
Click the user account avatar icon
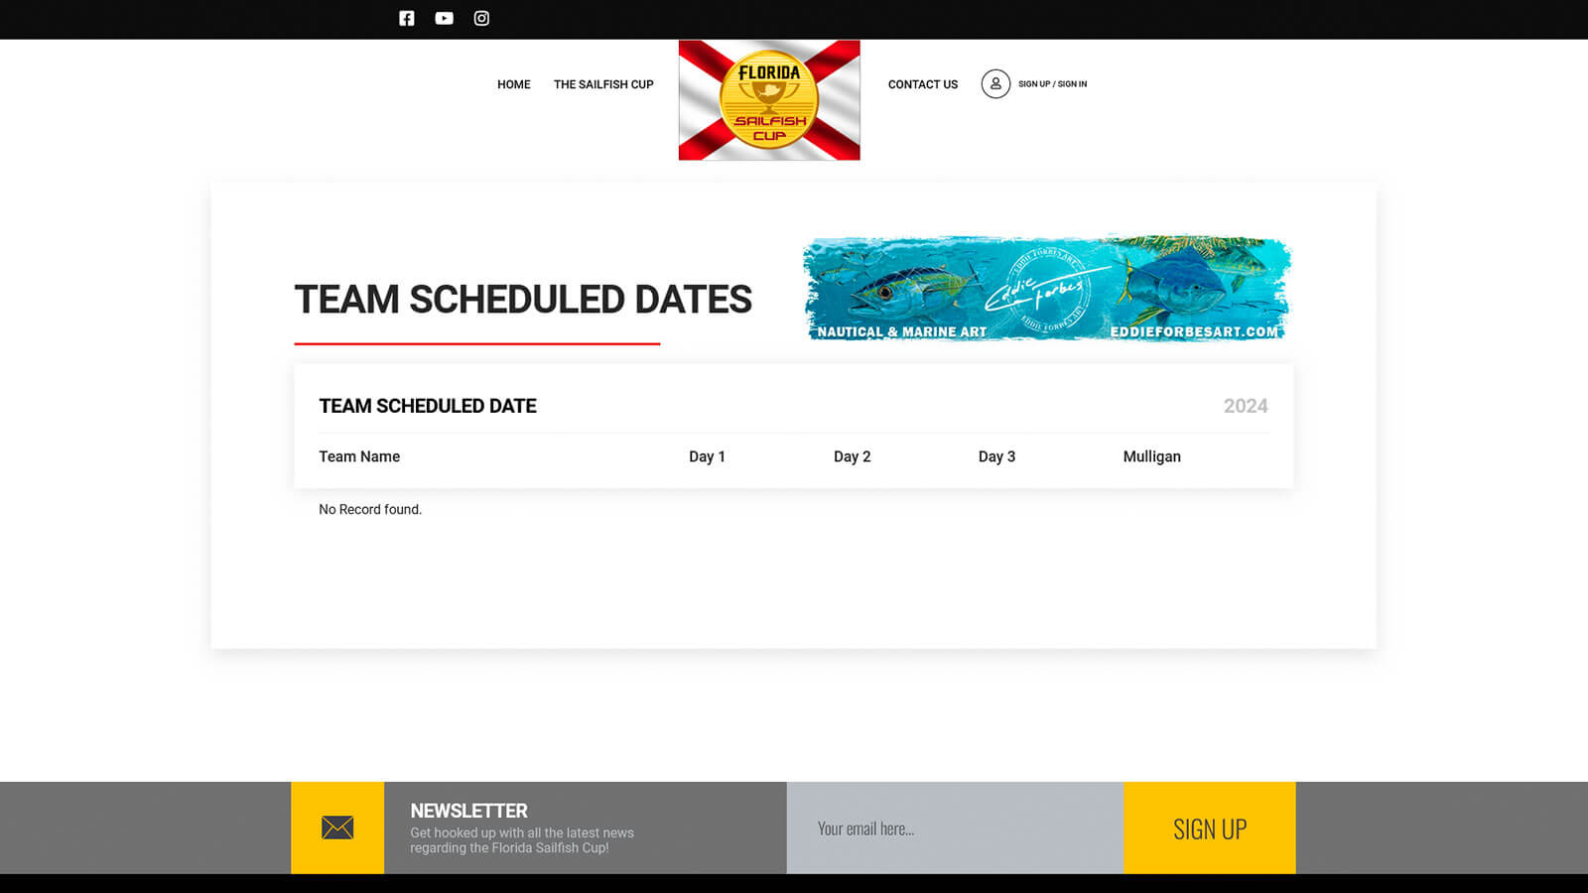pyautogui.click(x=995, y=84)
